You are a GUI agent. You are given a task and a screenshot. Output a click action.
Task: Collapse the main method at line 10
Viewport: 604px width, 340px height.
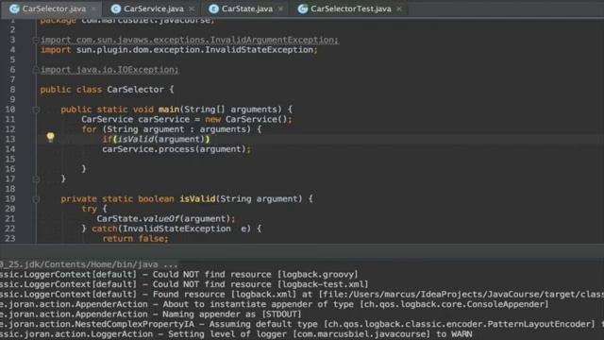coord(36,110)
